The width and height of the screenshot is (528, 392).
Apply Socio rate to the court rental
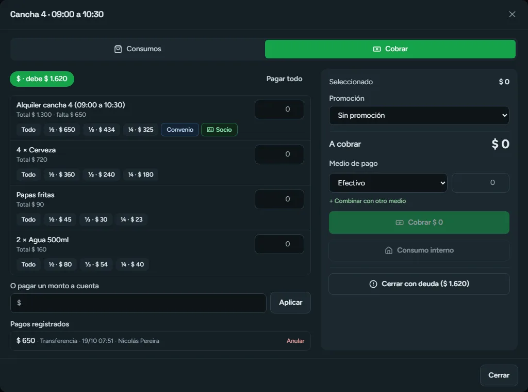pyautogui.click(x=219, y=130)
